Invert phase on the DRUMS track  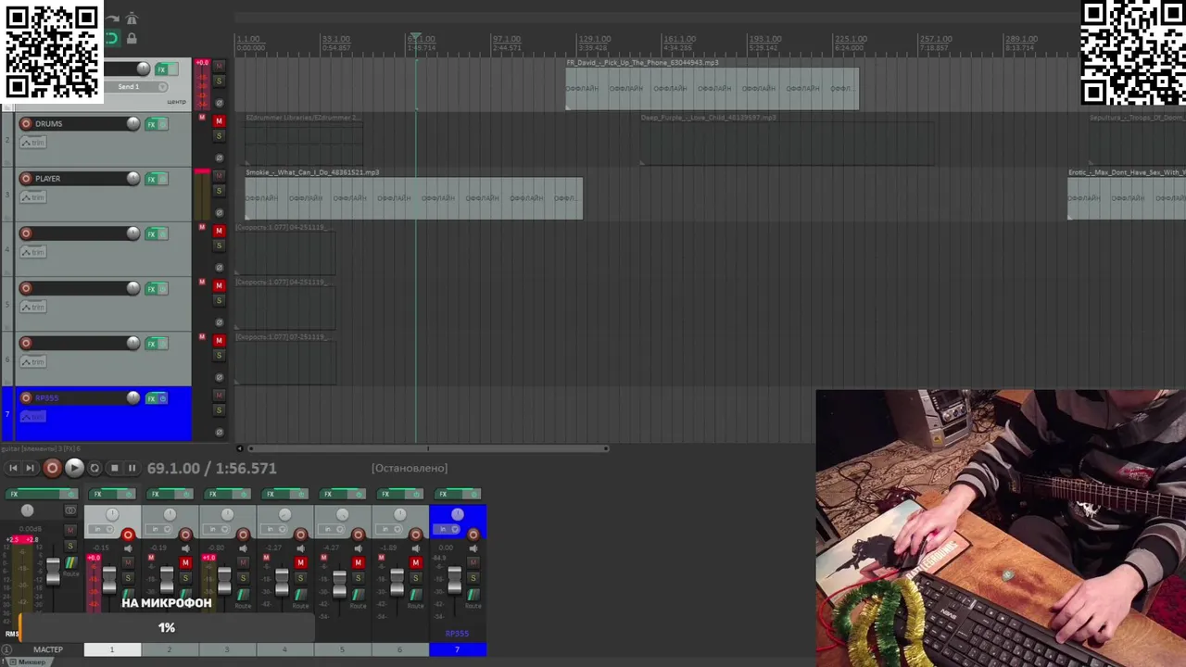[219, 157]
